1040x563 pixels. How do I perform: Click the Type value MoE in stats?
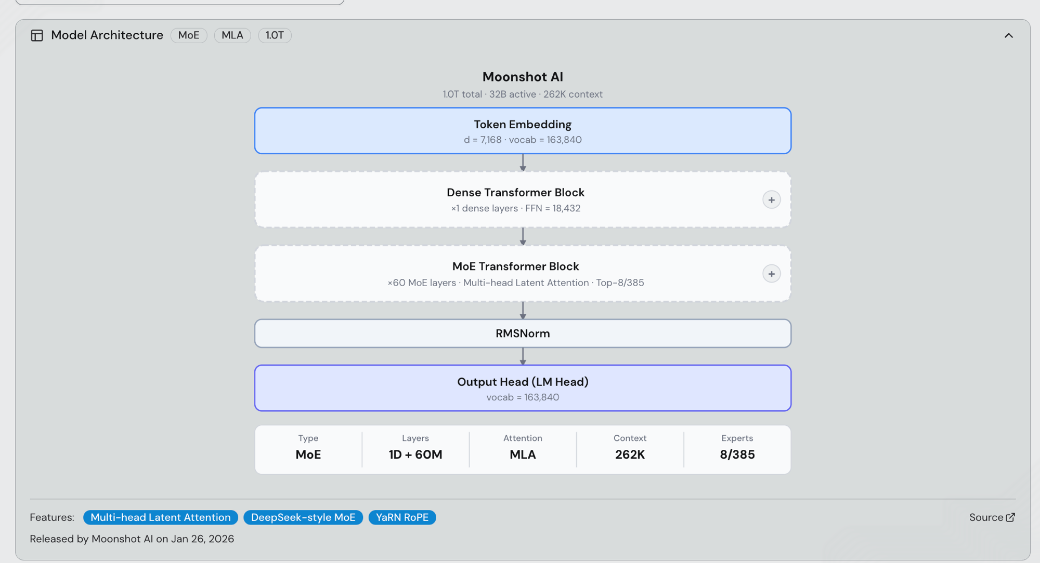coord(308,454)
